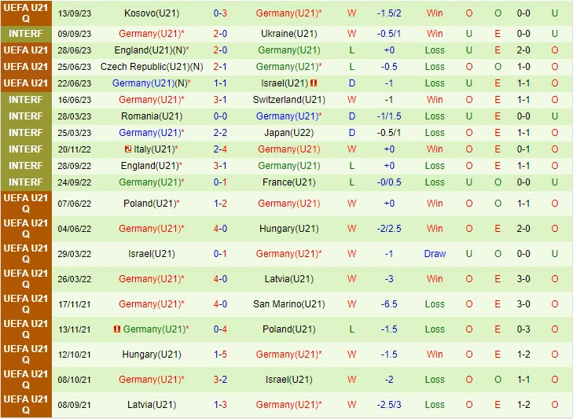
Task: Click the date 17/11/21
Action: [74, 303]
